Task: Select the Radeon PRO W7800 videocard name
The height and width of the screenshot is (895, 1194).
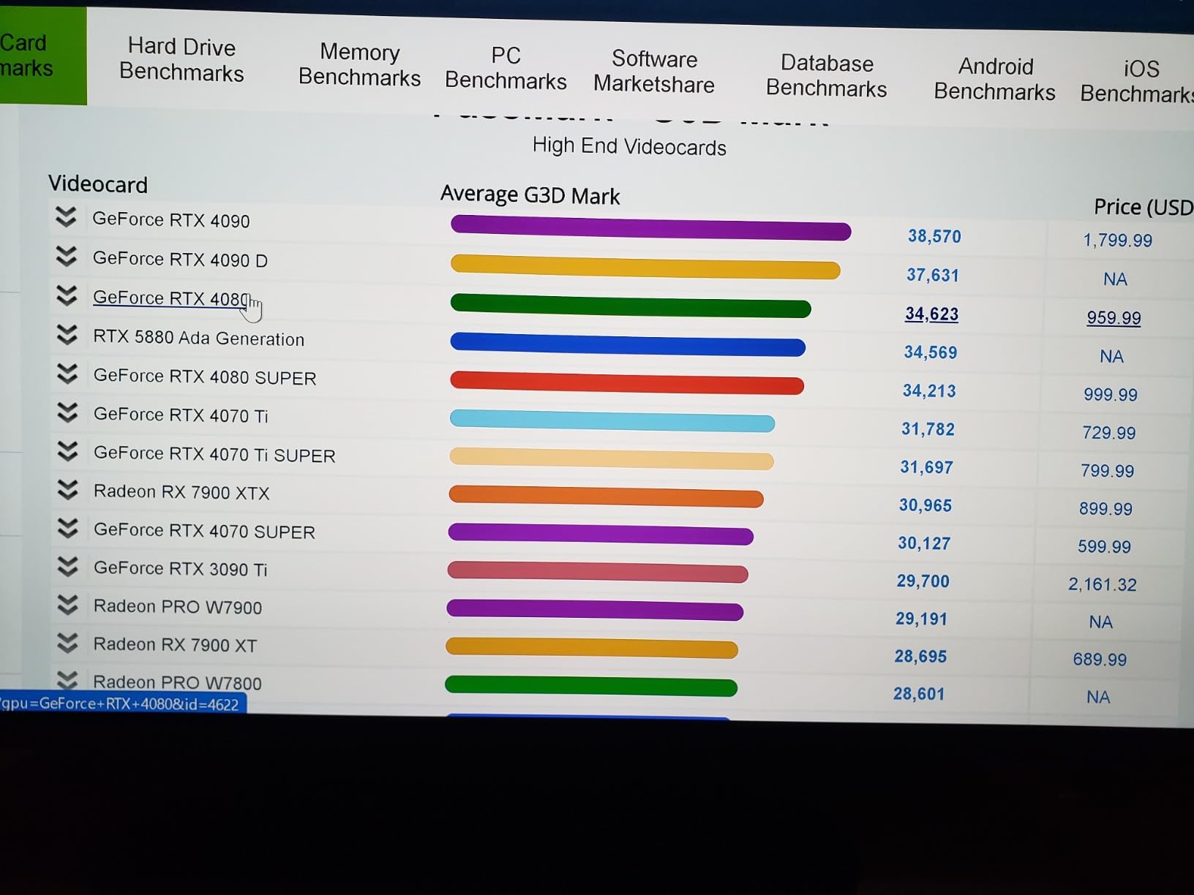Action: click(177, 683)
